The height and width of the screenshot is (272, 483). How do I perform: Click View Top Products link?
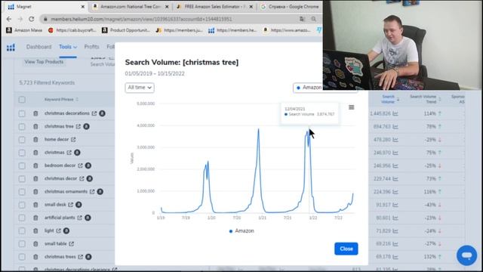click(x=44, y=62)
